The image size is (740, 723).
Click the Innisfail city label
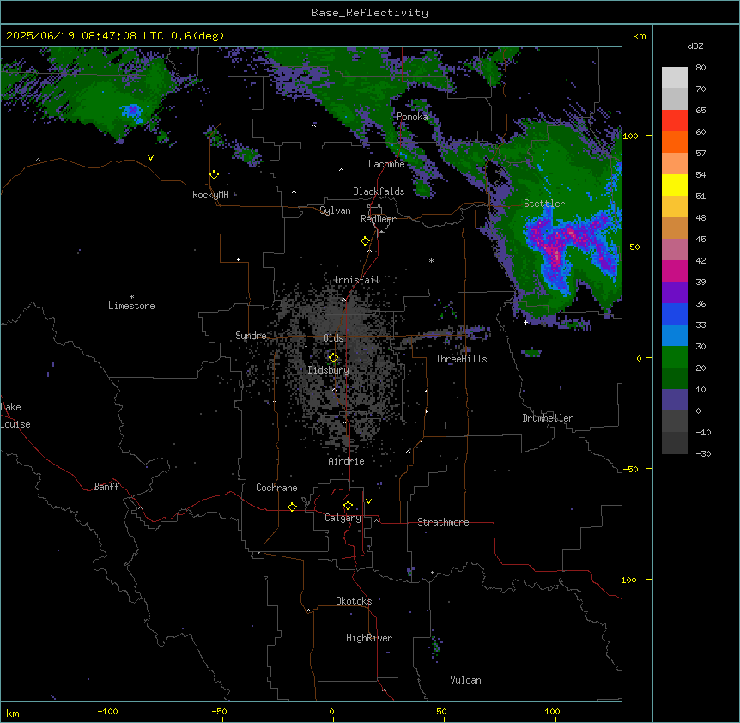356,280
